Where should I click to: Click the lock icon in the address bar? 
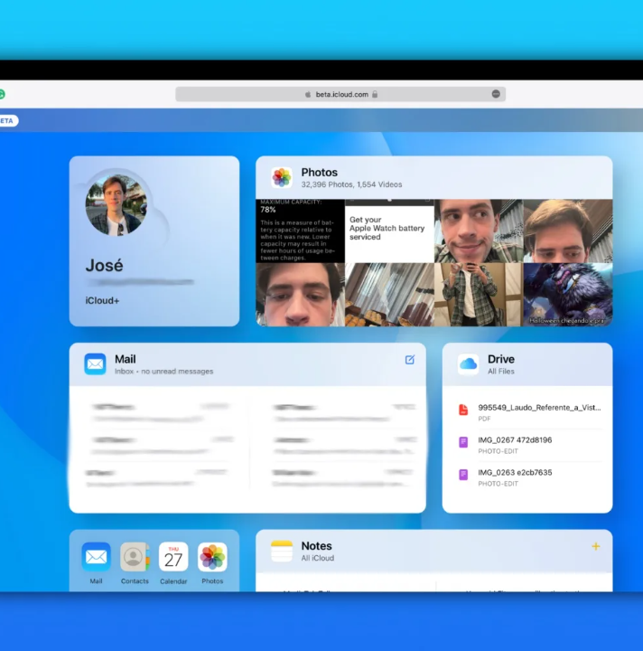(x=375, y=94)
